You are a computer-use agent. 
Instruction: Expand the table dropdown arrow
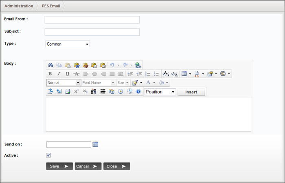(x=190, y=74)
